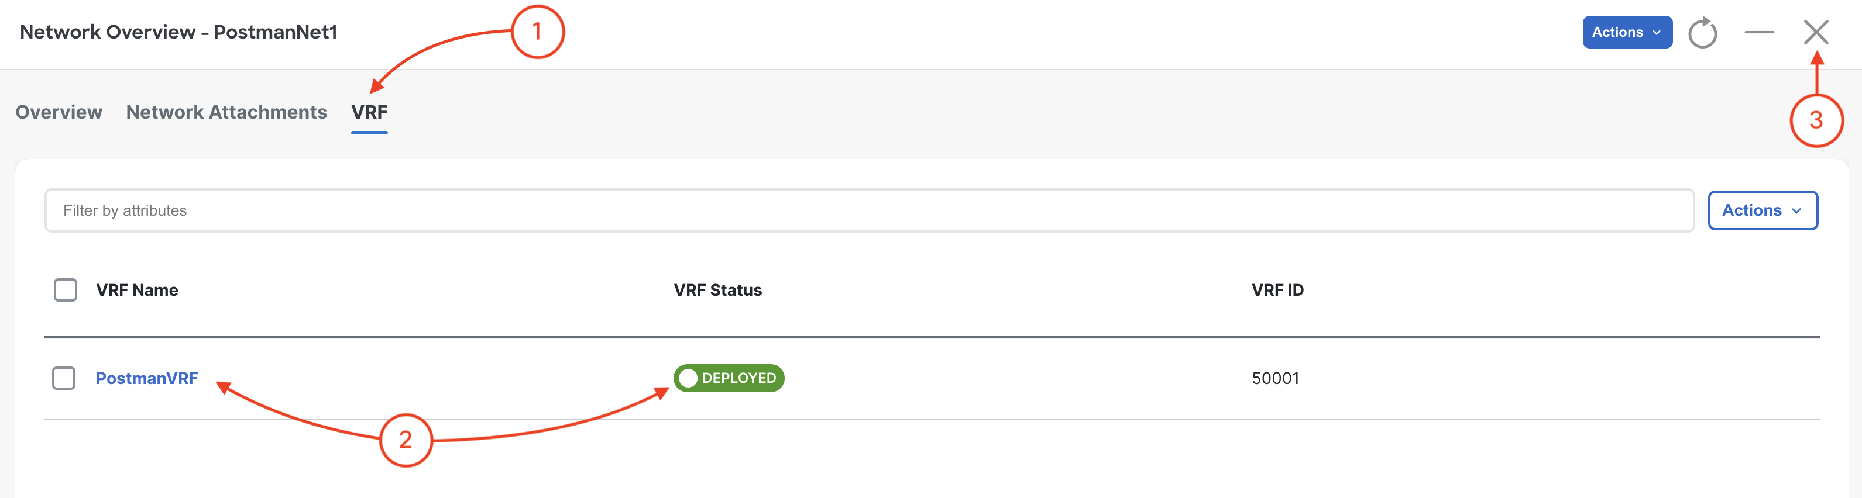1862x498 pixels.
Task: Open the PostmanVRF link
Action: point(147,378)
